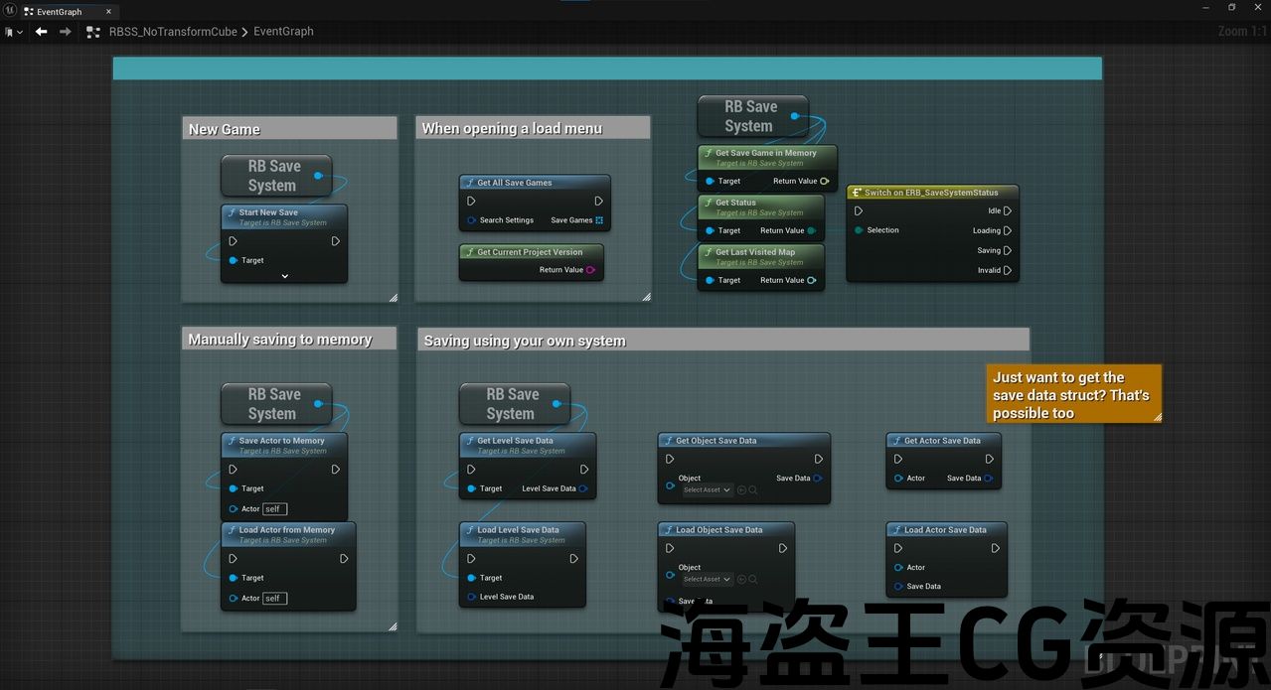Screen dimensions: 1271x690
Task: Close the EventGraph tab
Action: coord(108,12)
